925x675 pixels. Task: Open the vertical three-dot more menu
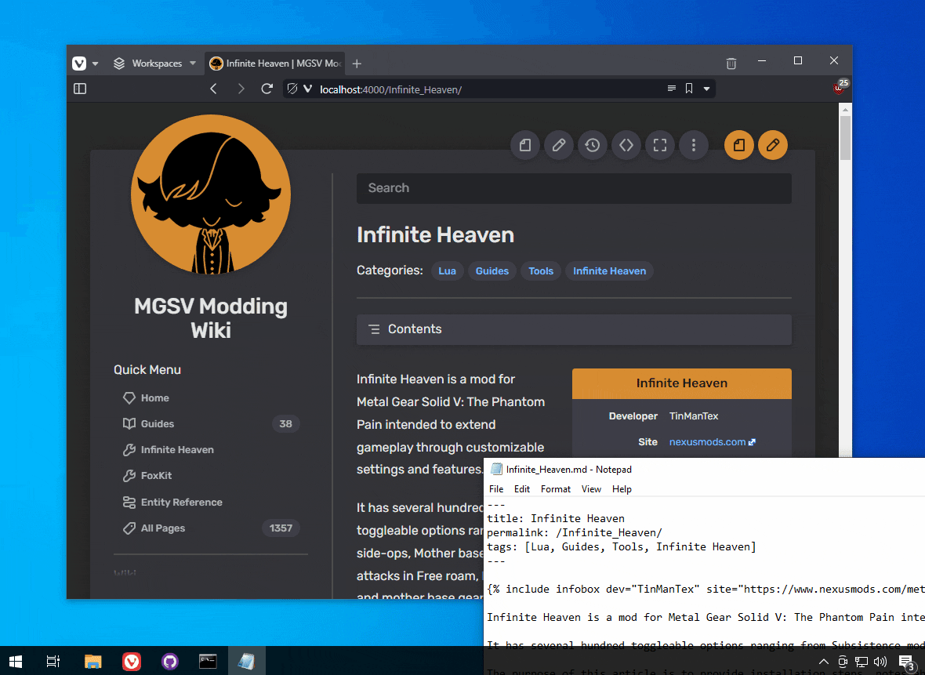coord(694,145)
